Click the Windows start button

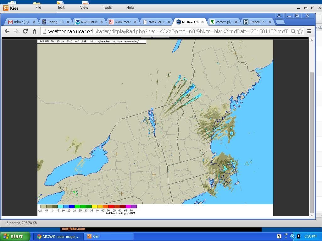[15, 236]
